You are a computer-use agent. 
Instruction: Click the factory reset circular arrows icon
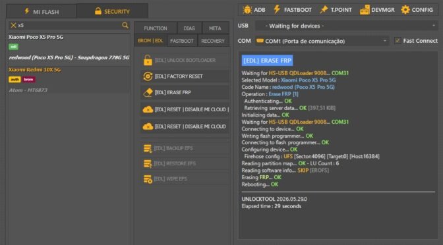tap(148, 76)
